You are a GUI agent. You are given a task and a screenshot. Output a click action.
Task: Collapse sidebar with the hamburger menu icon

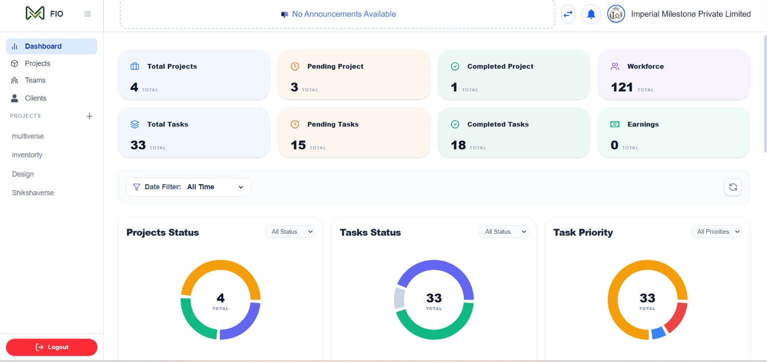(87, 14)
